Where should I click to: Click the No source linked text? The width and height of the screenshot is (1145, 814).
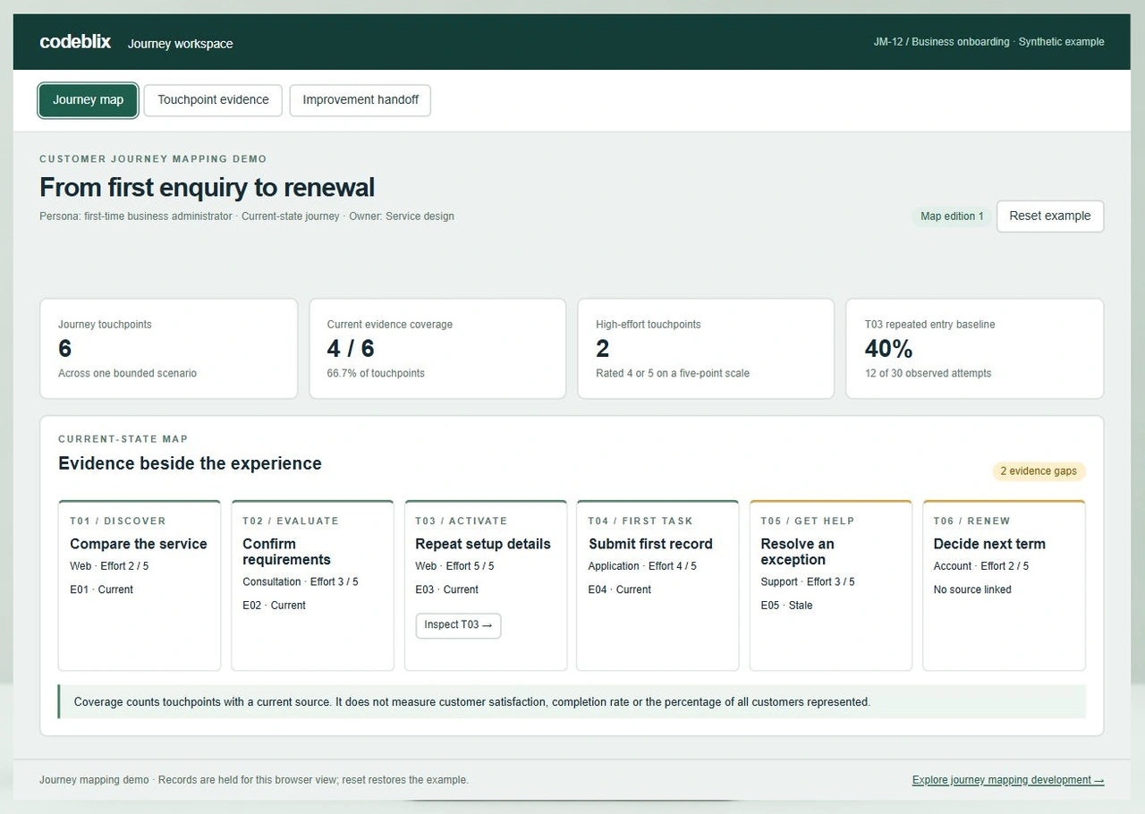pos(972,590)
